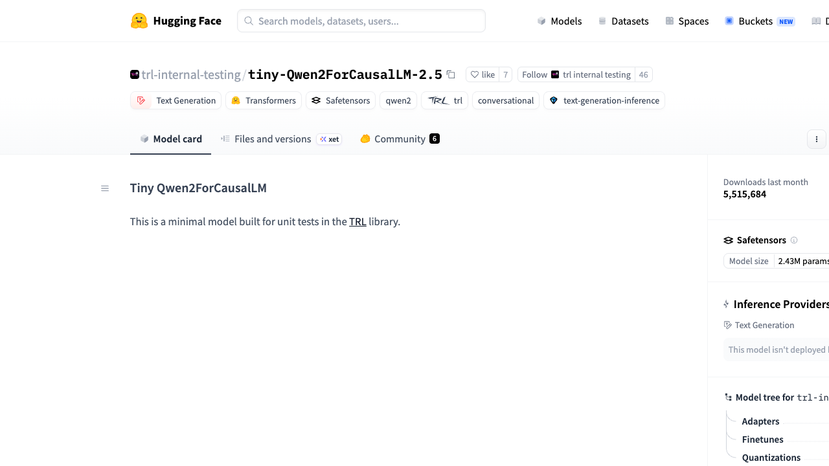Switch to the Model card tab
This screenshot has height=466, width=829.
tap(170, 139)
